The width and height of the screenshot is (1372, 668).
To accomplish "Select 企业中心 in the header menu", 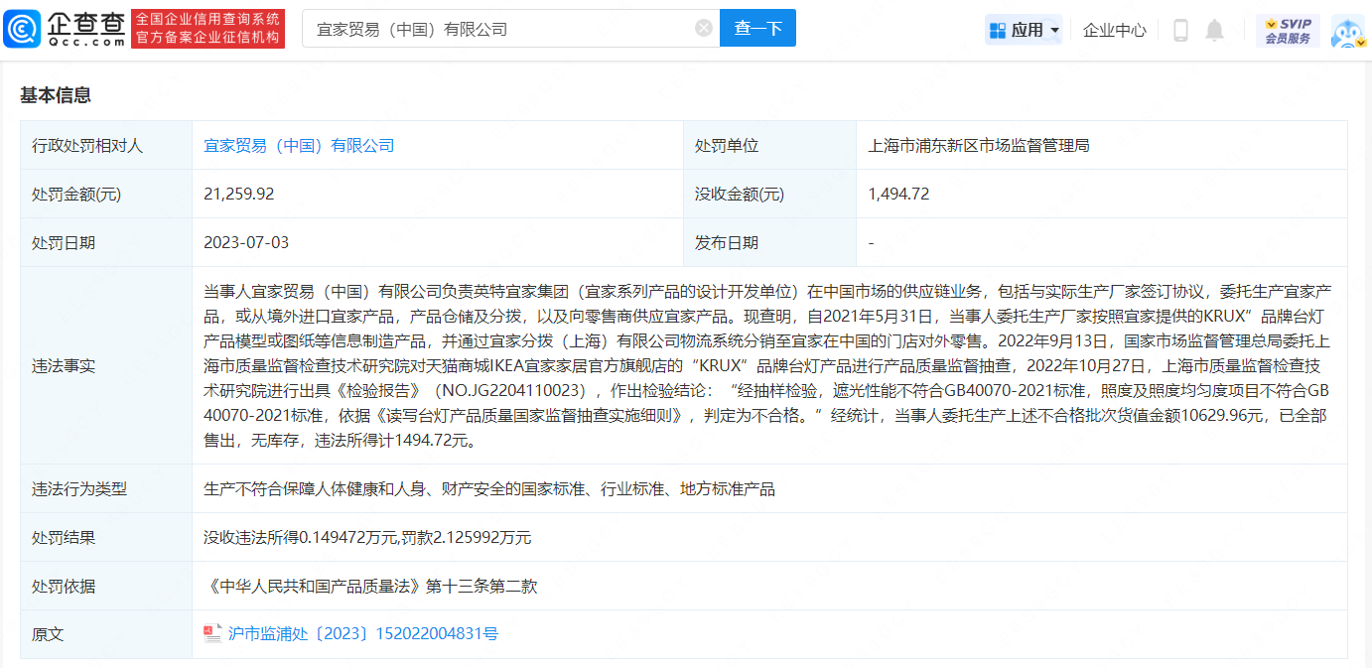I will 1114,29.
